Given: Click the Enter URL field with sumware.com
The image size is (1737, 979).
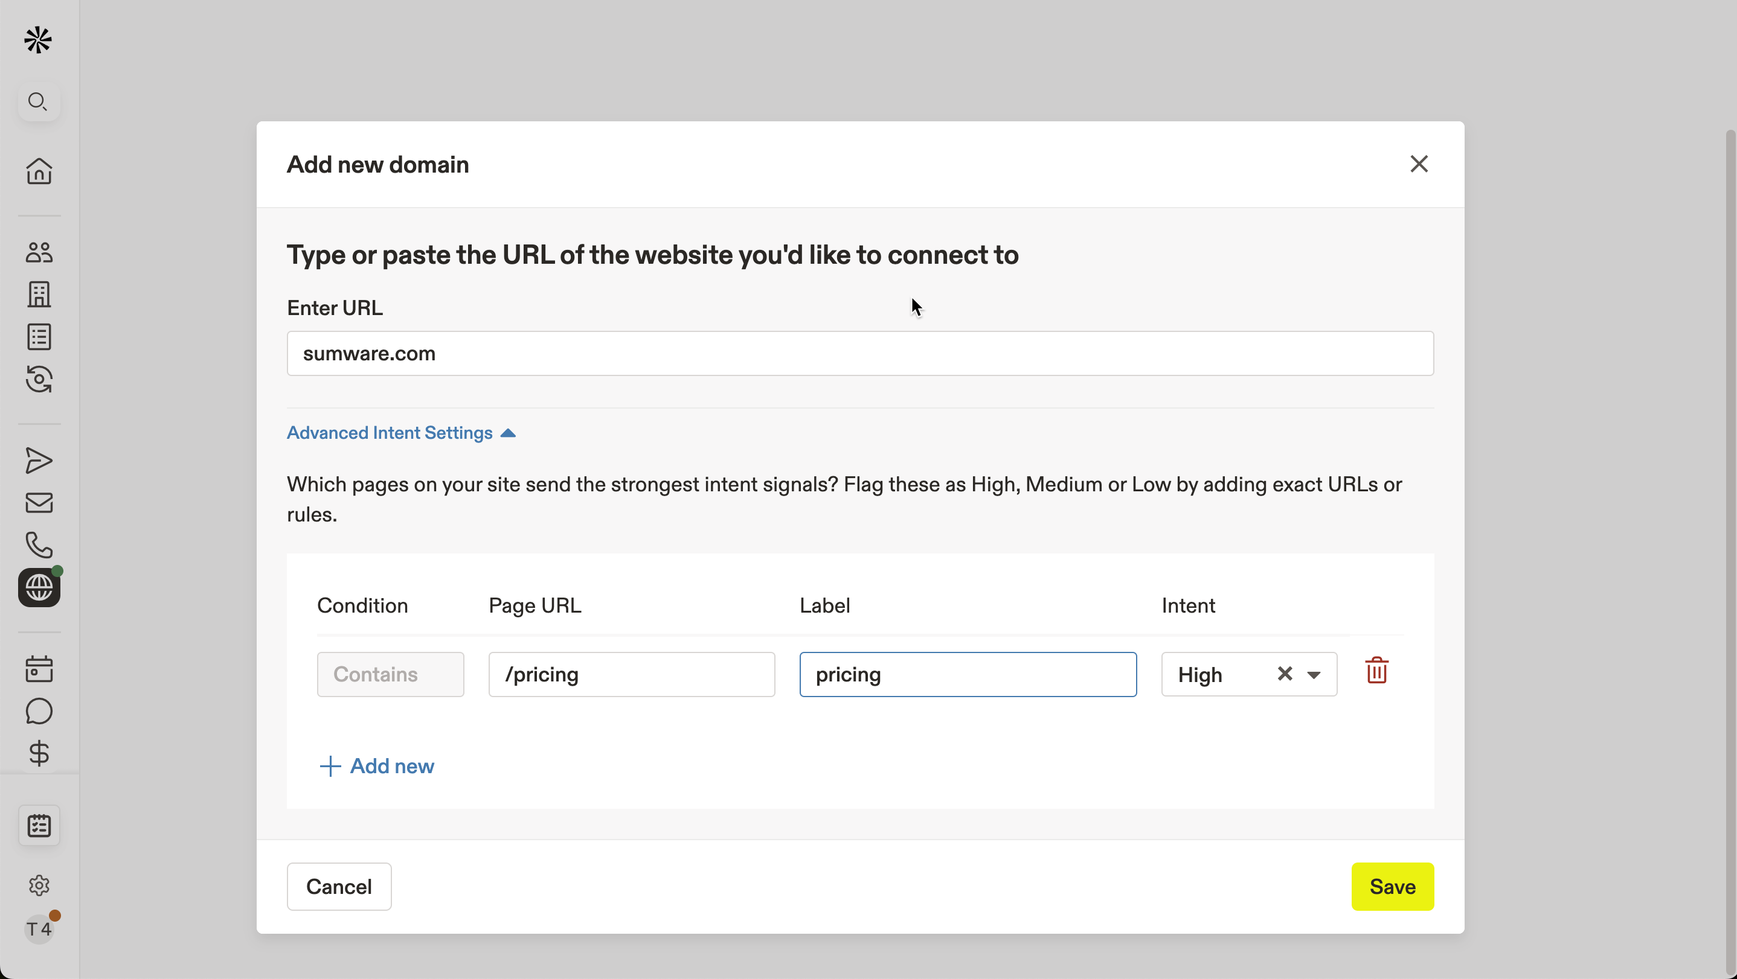Looking at the screenshot, I should (x=859, y=354).
